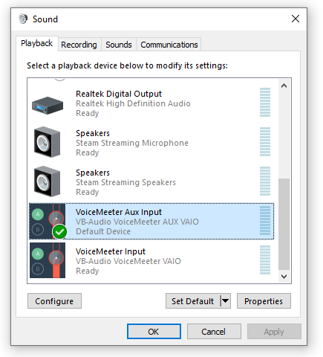Image resolution: width=323 pixels, height=357 pixels.
Task: Go to the Communications tab
Action: 169,45
